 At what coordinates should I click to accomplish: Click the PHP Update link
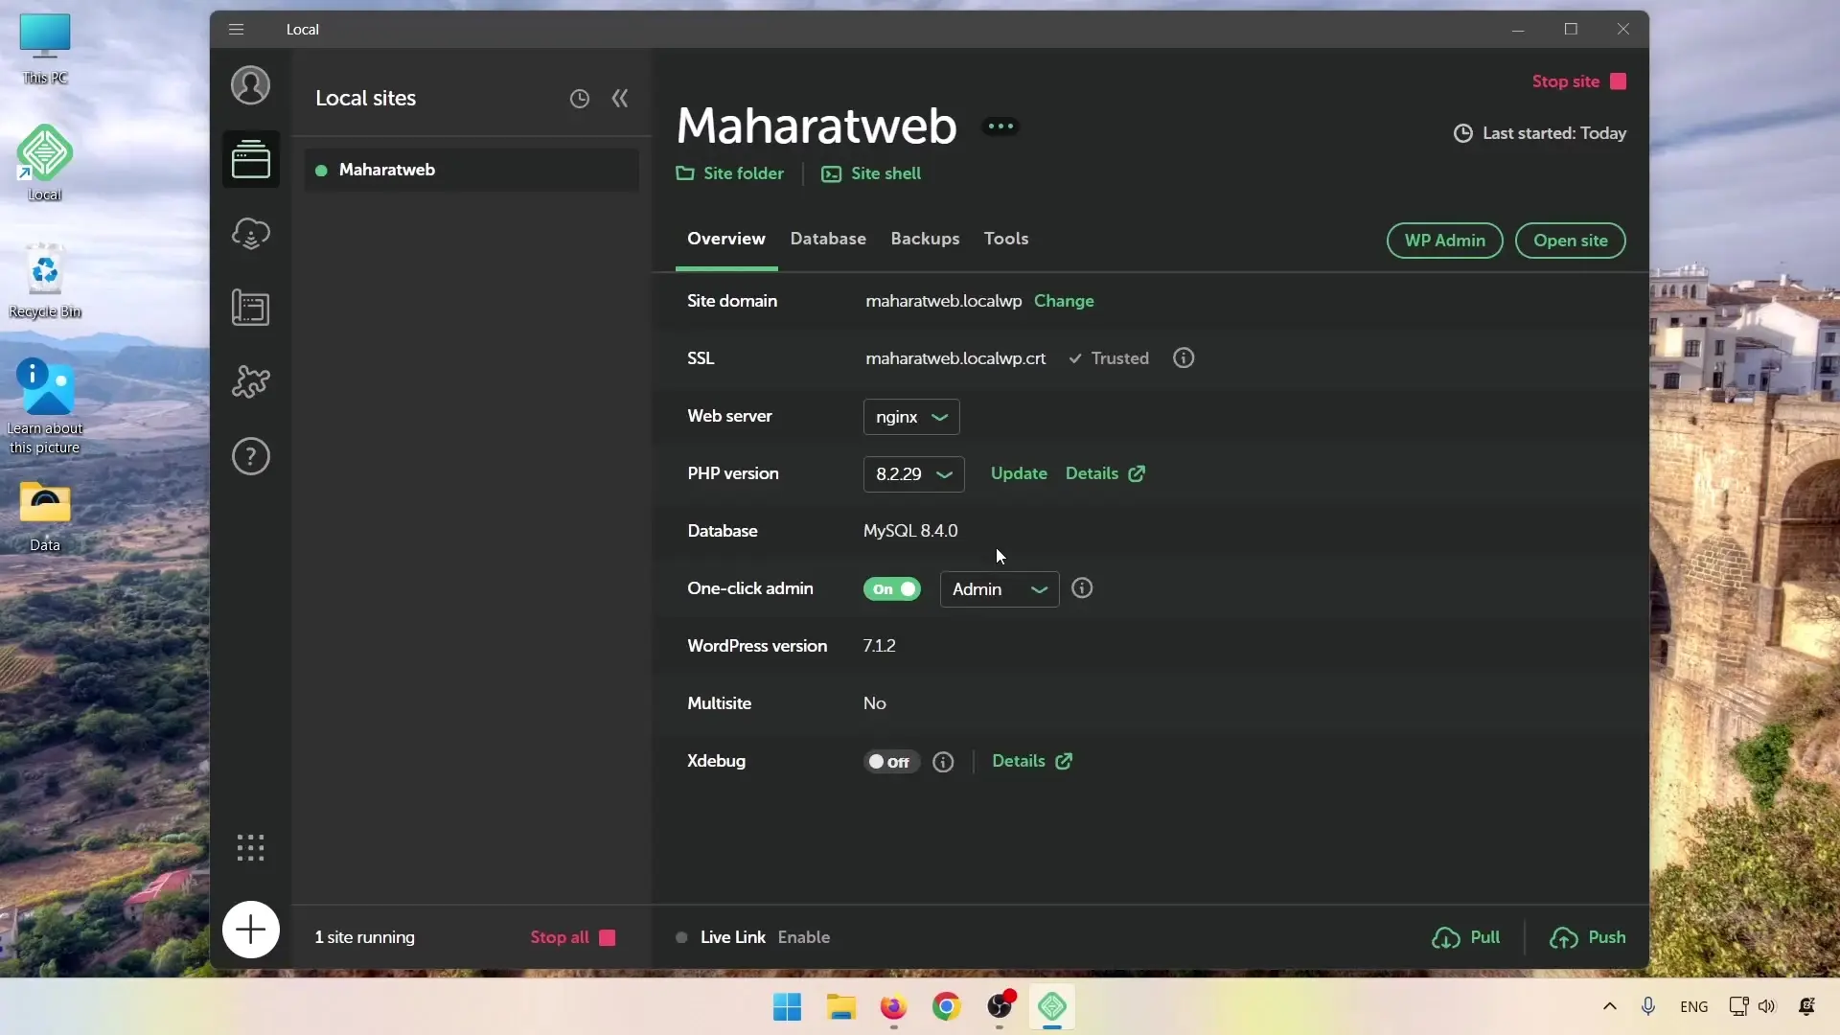click(x=1019, y=473)
